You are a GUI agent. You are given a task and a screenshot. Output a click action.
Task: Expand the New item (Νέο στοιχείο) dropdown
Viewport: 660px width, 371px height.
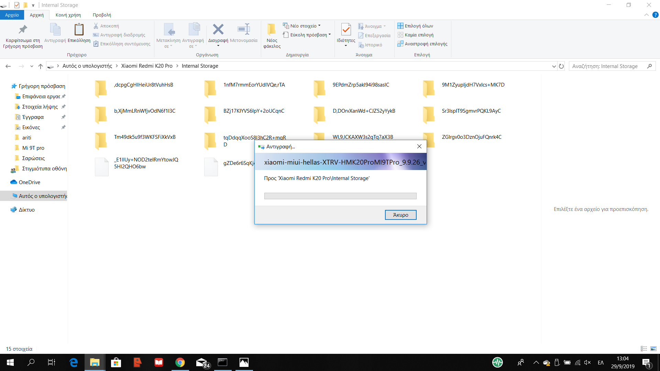coord(305,26)
